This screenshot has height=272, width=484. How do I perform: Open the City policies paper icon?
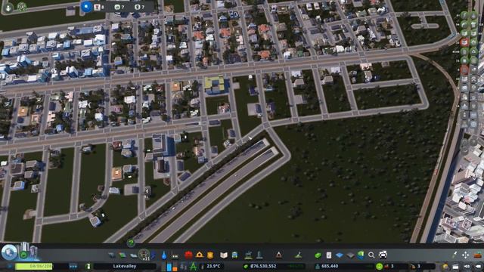[329, 255]
